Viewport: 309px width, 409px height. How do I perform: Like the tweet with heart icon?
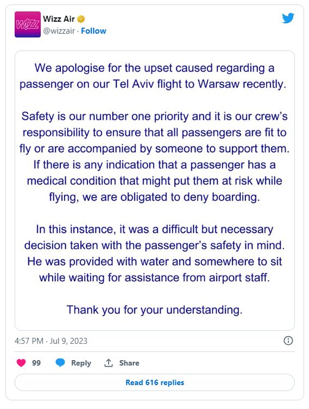click(x=21, y=363)
